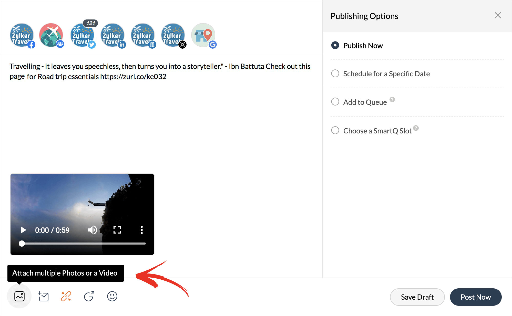Select the Zylker Travel Facebook page avatar
This screenshot has height=316, width=512.
(22, 35)
